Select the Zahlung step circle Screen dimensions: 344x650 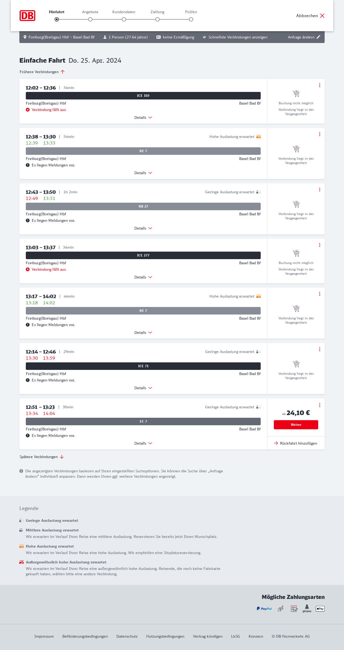(157, 19)
